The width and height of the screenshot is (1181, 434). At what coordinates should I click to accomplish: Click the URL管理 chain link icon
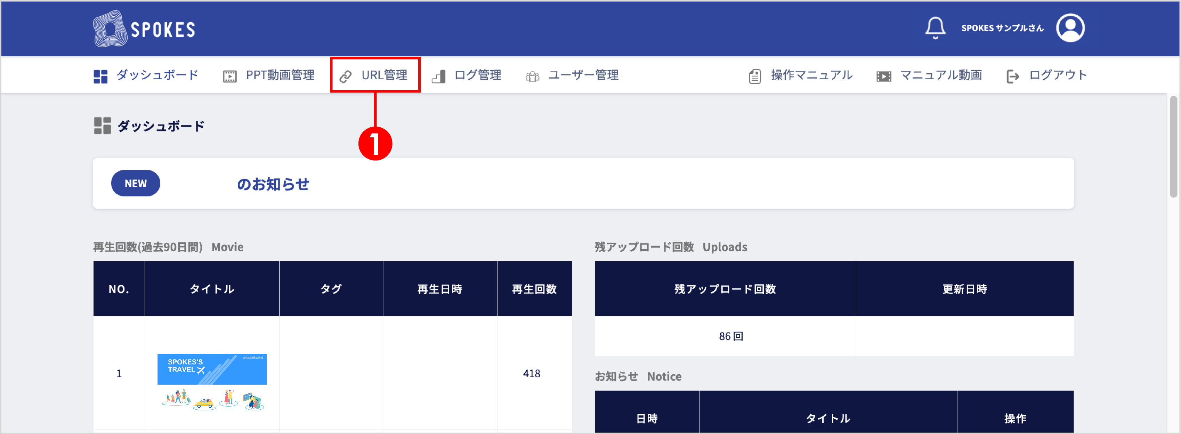click(x=346, y=76)
